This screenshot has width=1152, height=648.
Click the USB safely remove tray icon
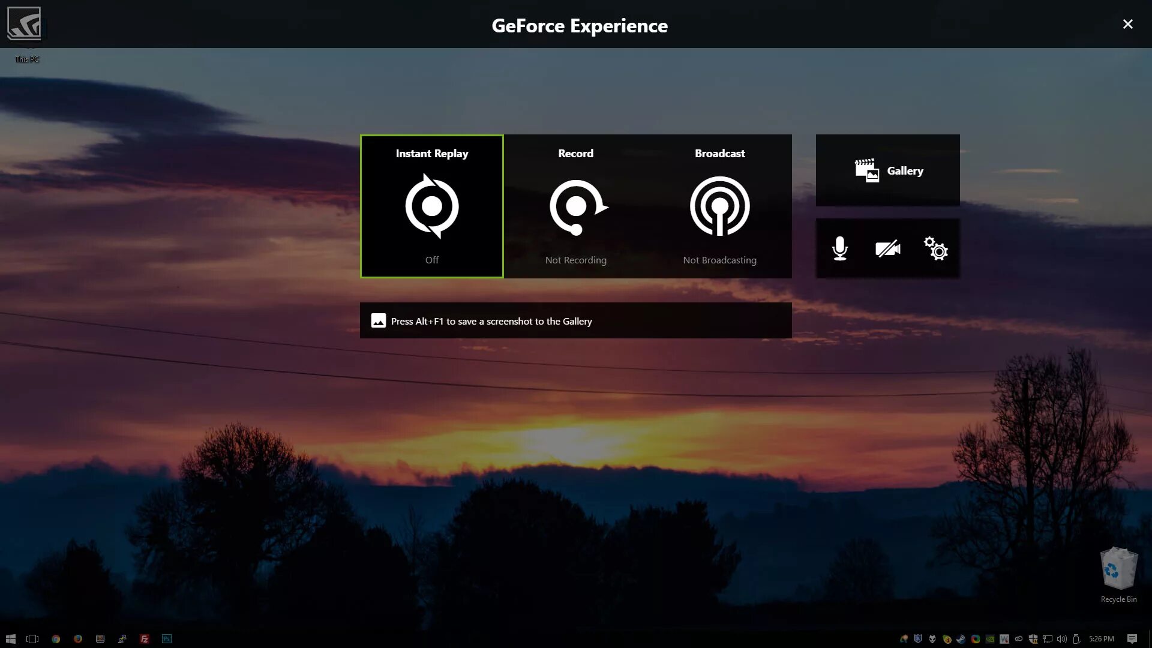(x=1076, y=639)
